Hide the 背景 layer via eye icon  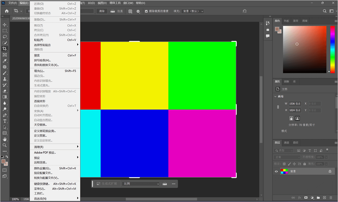point(276,171)
